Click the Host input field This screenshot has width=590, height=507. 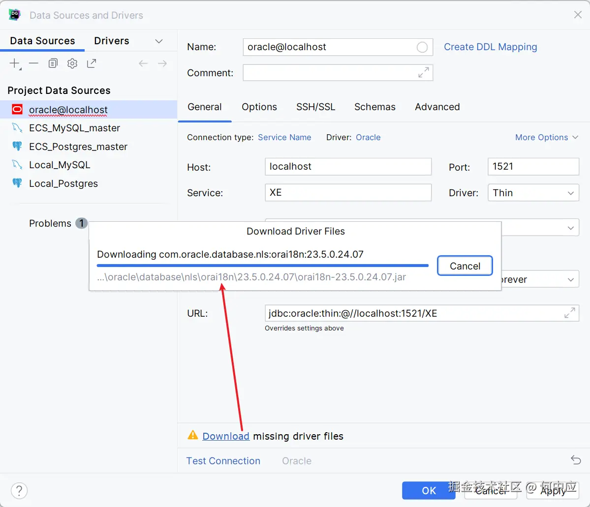point(348,167)
